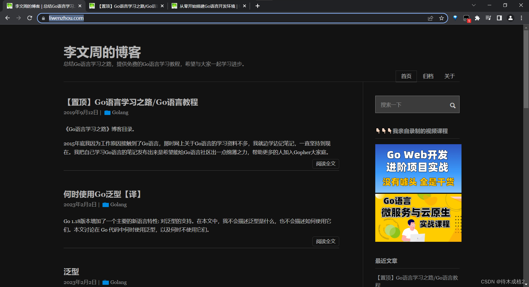This screenshot has height=287, width=529.
Task: Click the vertical scrollbar thumb
Action: [526, 69]
